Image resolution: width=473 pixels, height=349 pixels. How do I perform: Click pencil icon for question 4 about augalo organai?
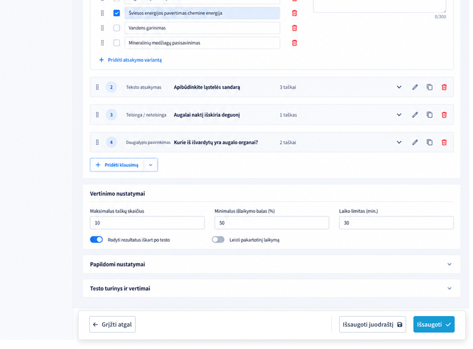415,142
